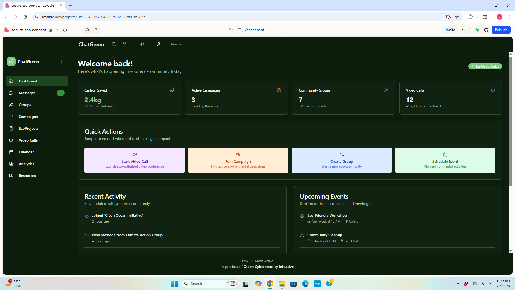Show hidden system tray icons

click(458, 284)
